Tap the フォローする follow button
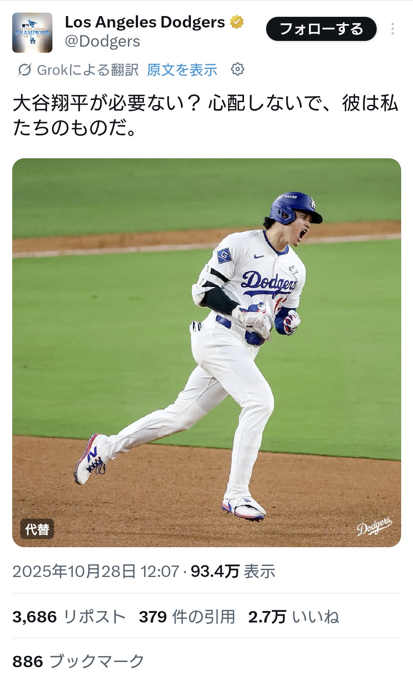Screen dimensions: 413x681 pyautogui.click(x=321, y=29)
